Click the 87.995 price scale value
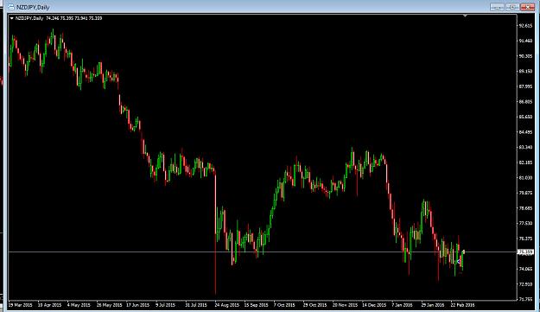Screen dimensions: 540x312 pyautogui.click(x=525, y=86)
